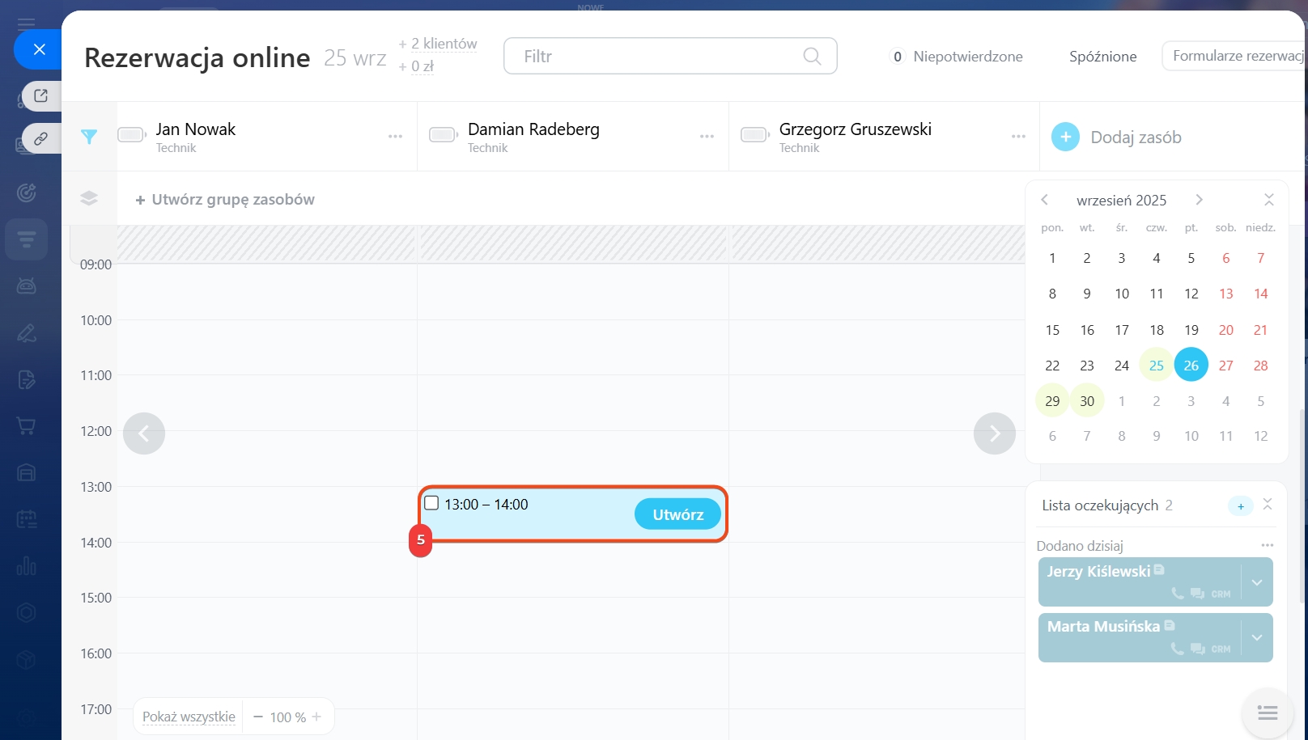Click the resource groups layers icon
Screen dimensions: 1308x740
(x=89, y=199)
